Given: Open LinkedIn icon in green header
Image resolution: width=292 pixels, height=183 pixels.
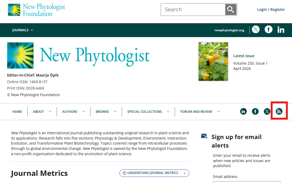Looking at the screenshot, I should click(x=281, y=30).
